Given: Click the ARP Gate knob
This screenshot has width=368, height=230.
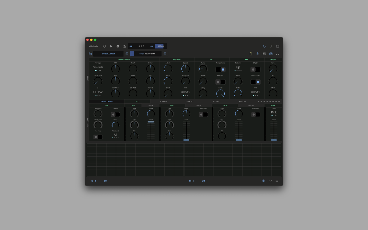Looking at the screenshot, I should pos(238,93).
